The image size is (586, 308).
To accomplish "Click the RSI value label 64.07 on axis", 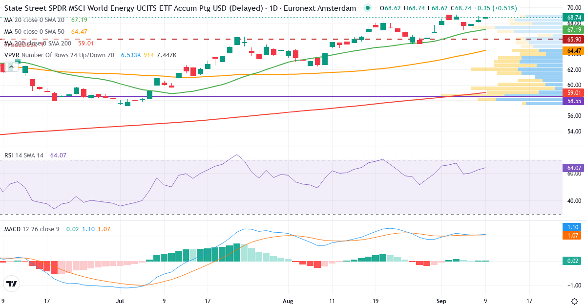I will (573, 168).
